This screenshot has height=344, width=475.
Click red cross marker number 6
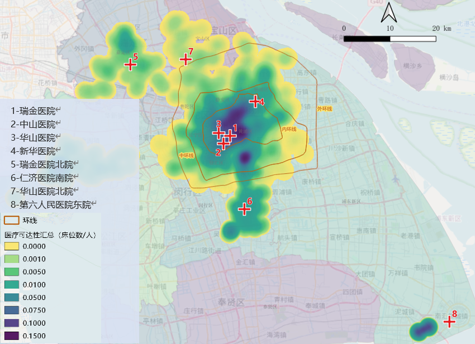(244, 209)
